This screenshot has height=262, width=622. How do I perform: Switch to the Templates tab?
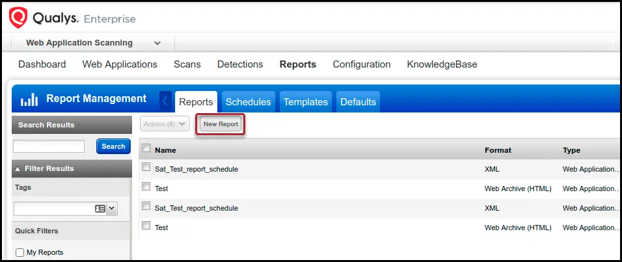(x=306, y=102)
